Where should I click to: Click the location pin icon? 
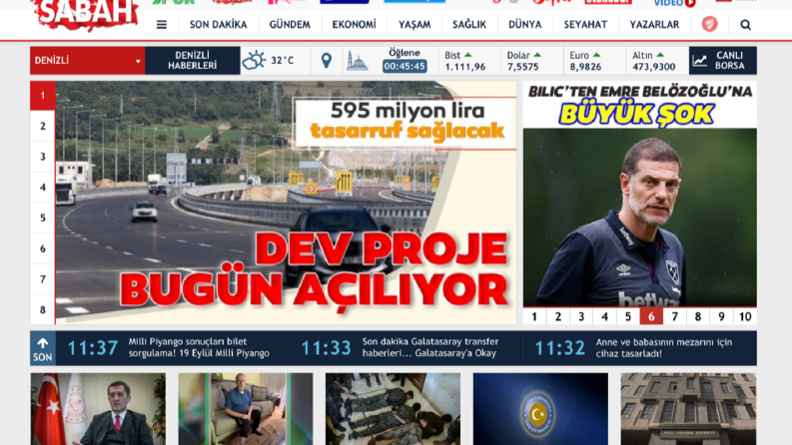tap(327, 61)
